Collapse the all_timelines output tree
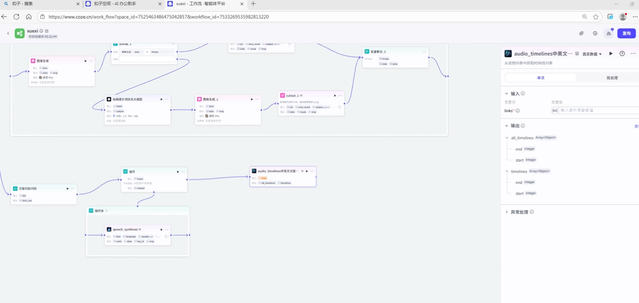This screenshot has height=303, width=639. point(507,138)
